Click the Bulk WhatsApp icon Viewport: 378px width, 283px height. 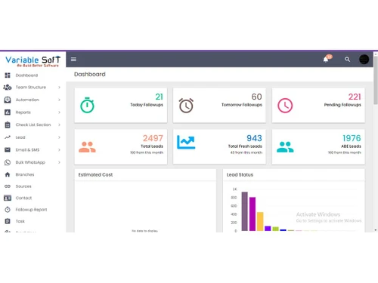(8, 162)
